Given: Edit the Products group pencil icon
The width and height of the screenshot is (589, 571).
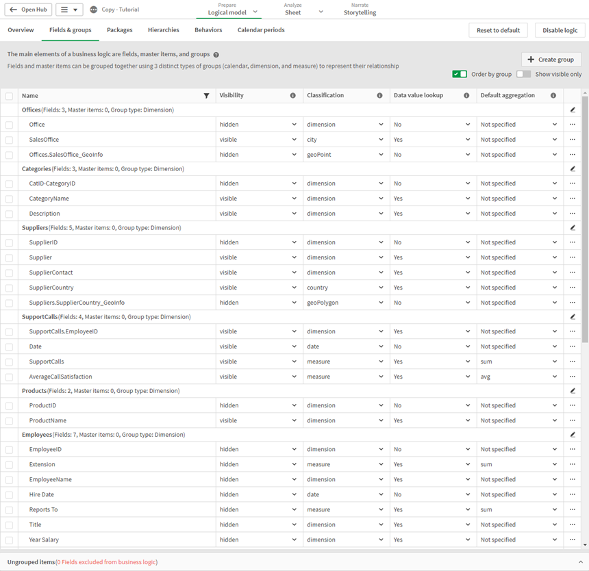Looking at the screenshot, I should 573,391.
